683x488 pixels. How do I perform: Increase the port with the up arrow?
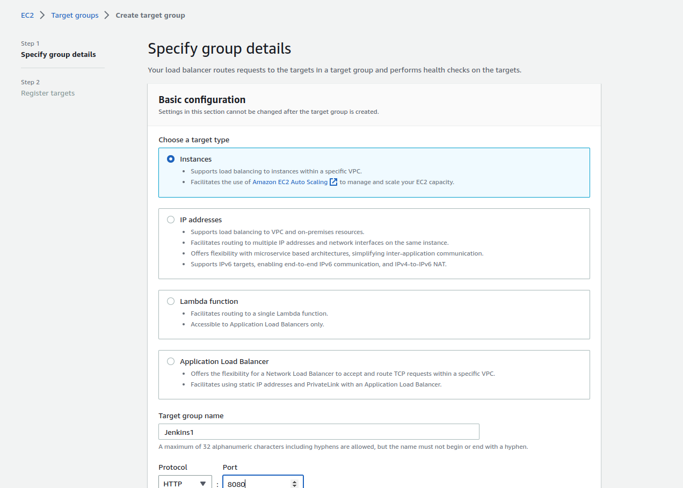[294, 482]
